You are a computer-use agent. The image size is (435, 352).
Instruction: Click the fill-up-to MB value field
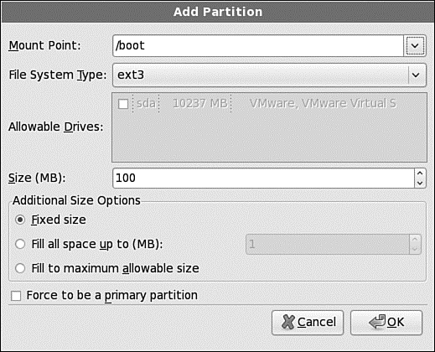pos(328,245)
